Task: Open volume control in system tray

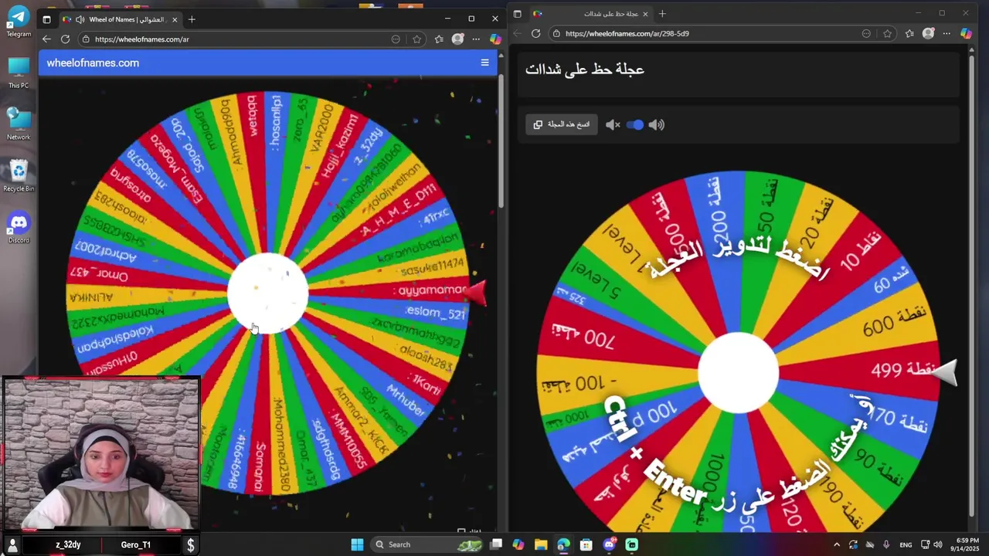Action: coord(939,544)
